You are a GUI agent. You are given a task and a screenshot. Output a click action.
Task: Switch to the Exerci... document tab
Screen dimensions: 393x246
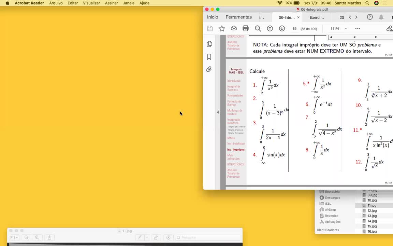pyautogui.click(x=317, y=17)
